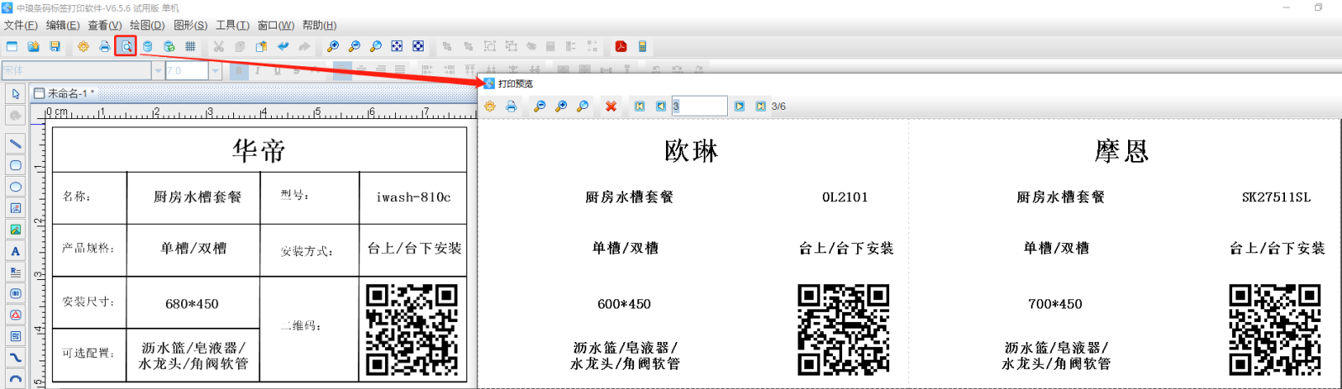This screenshot has height=389, width=1342.
Task: Click the red PDF export icon
Action: click(621, 47)
